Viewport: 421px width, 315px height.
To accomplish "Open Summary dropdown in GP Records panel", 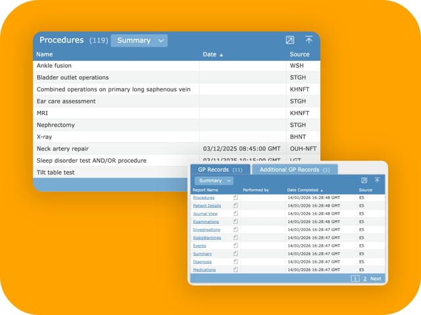I will (x=214, y=180).
